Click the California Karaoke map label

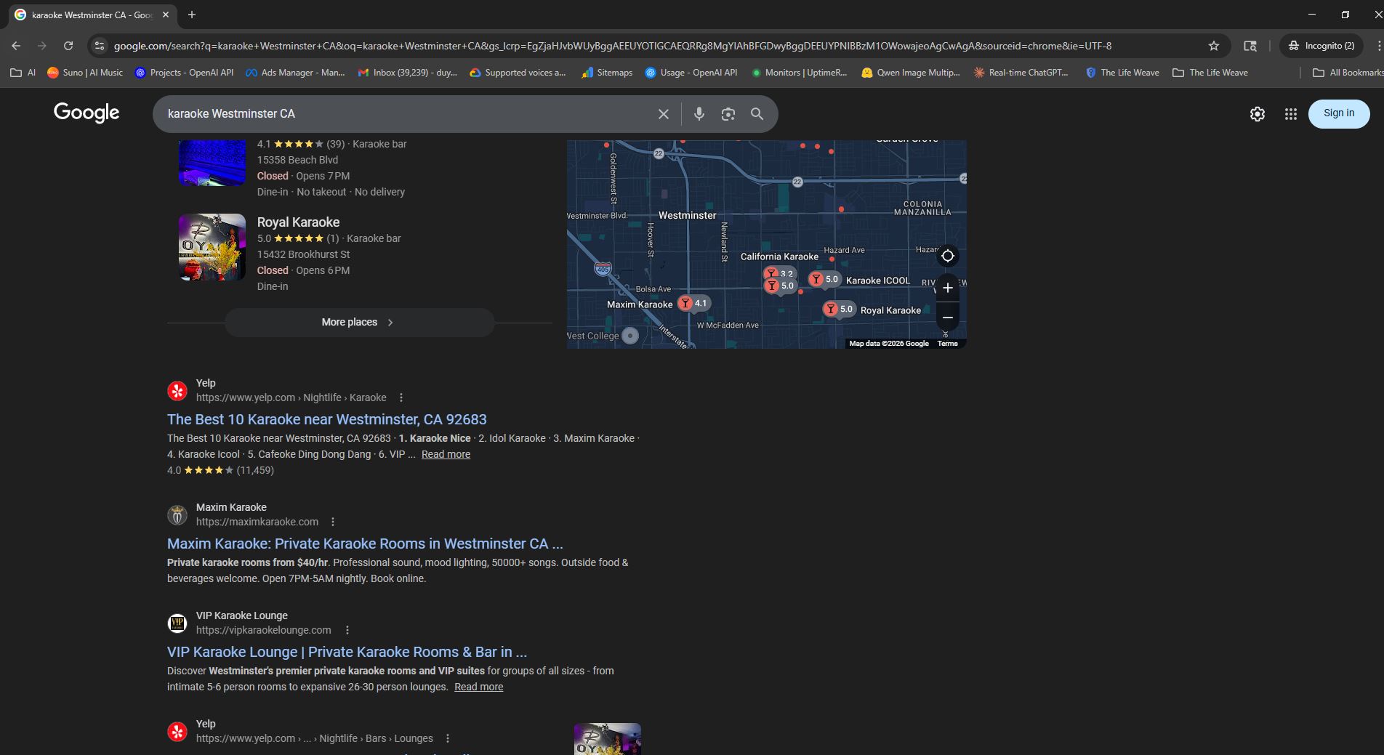[779, 257]
